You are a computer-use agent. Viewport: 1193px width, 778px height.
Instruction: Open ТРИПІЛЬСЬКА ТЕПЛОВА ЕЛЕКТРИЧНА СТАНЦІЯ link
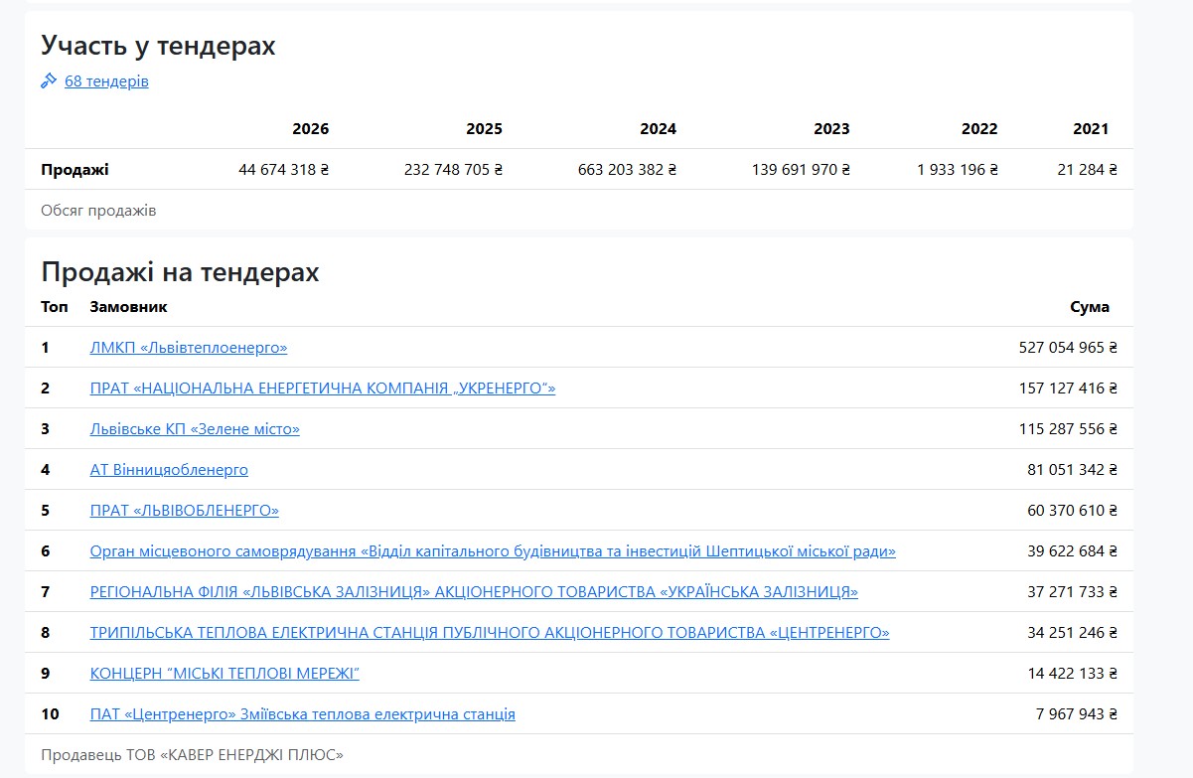(x=490, y=633)
